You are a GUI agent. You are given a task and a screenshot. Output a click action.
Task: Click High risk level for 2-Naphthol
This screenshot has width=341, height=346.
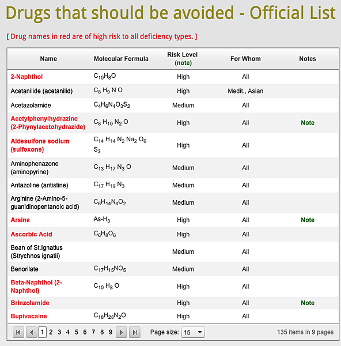pyautogui.click(x=183, y=77)
